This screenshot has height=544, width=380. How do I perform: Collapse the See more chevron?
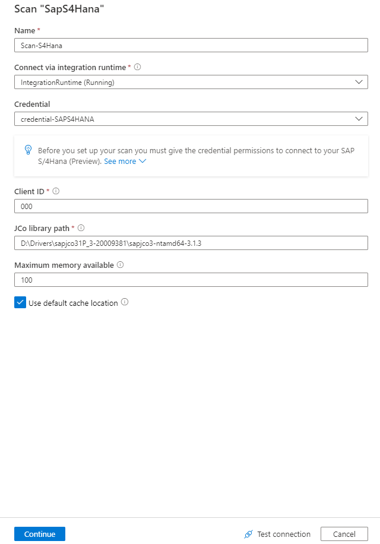141,161
